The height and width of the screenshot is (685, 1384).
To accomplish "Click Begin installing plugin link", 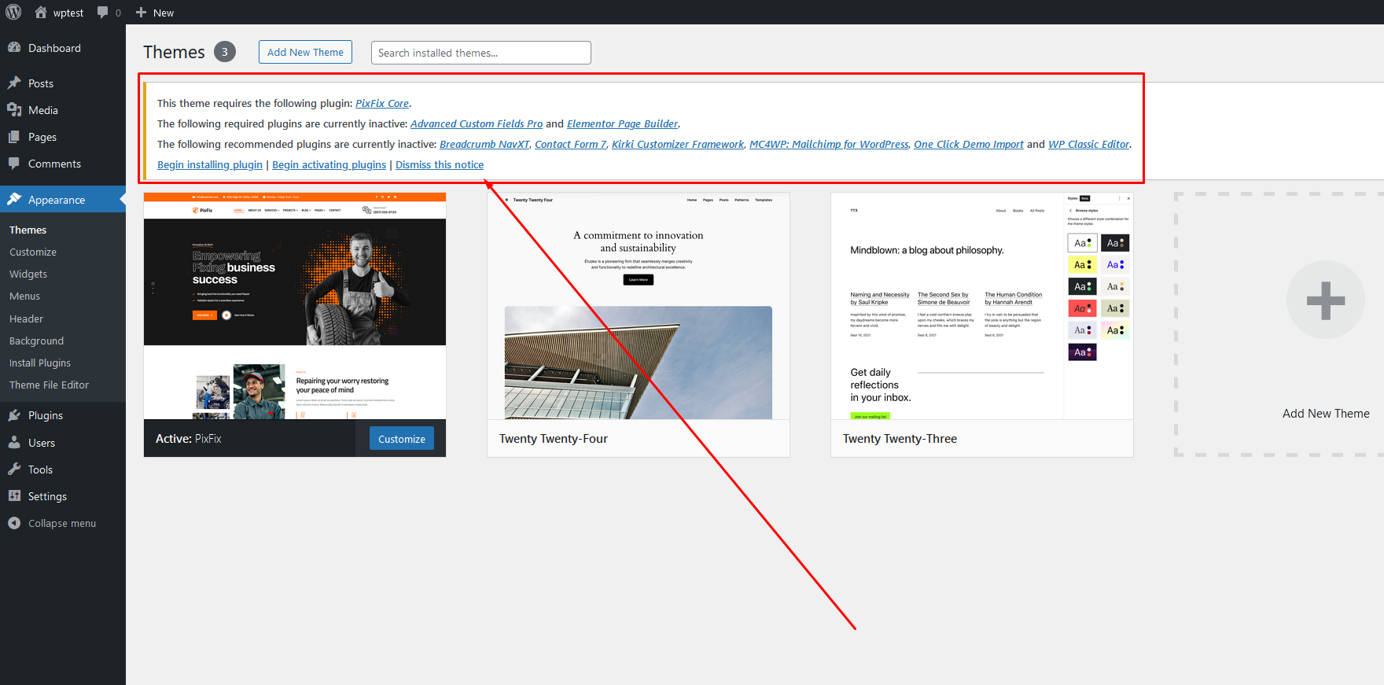I will [x=210, y=164].
